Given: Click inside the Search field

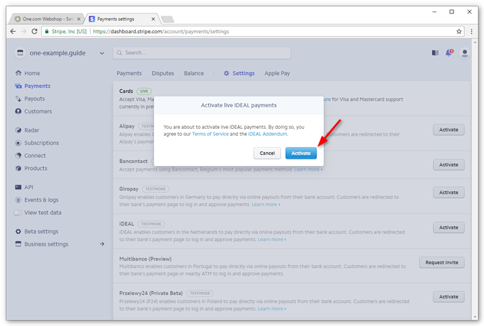Looking at the screenshot, I should pyautogui.click(x=203, y=53).
